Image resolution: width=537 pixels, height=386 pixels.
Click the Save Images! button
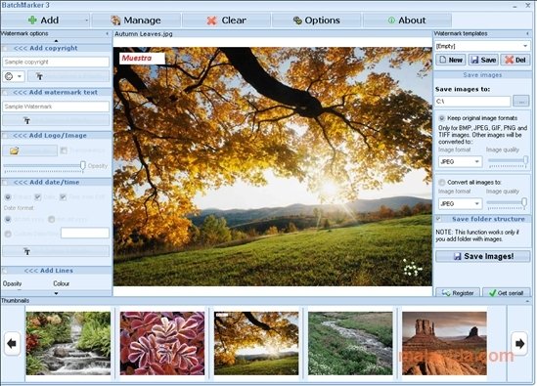click(x=483, y=256)
